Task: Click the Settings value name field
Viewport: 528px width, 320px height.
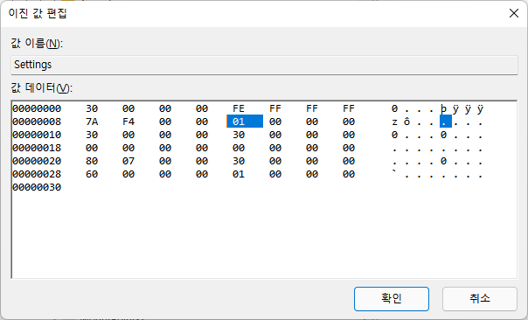Action: coord(264,65)
